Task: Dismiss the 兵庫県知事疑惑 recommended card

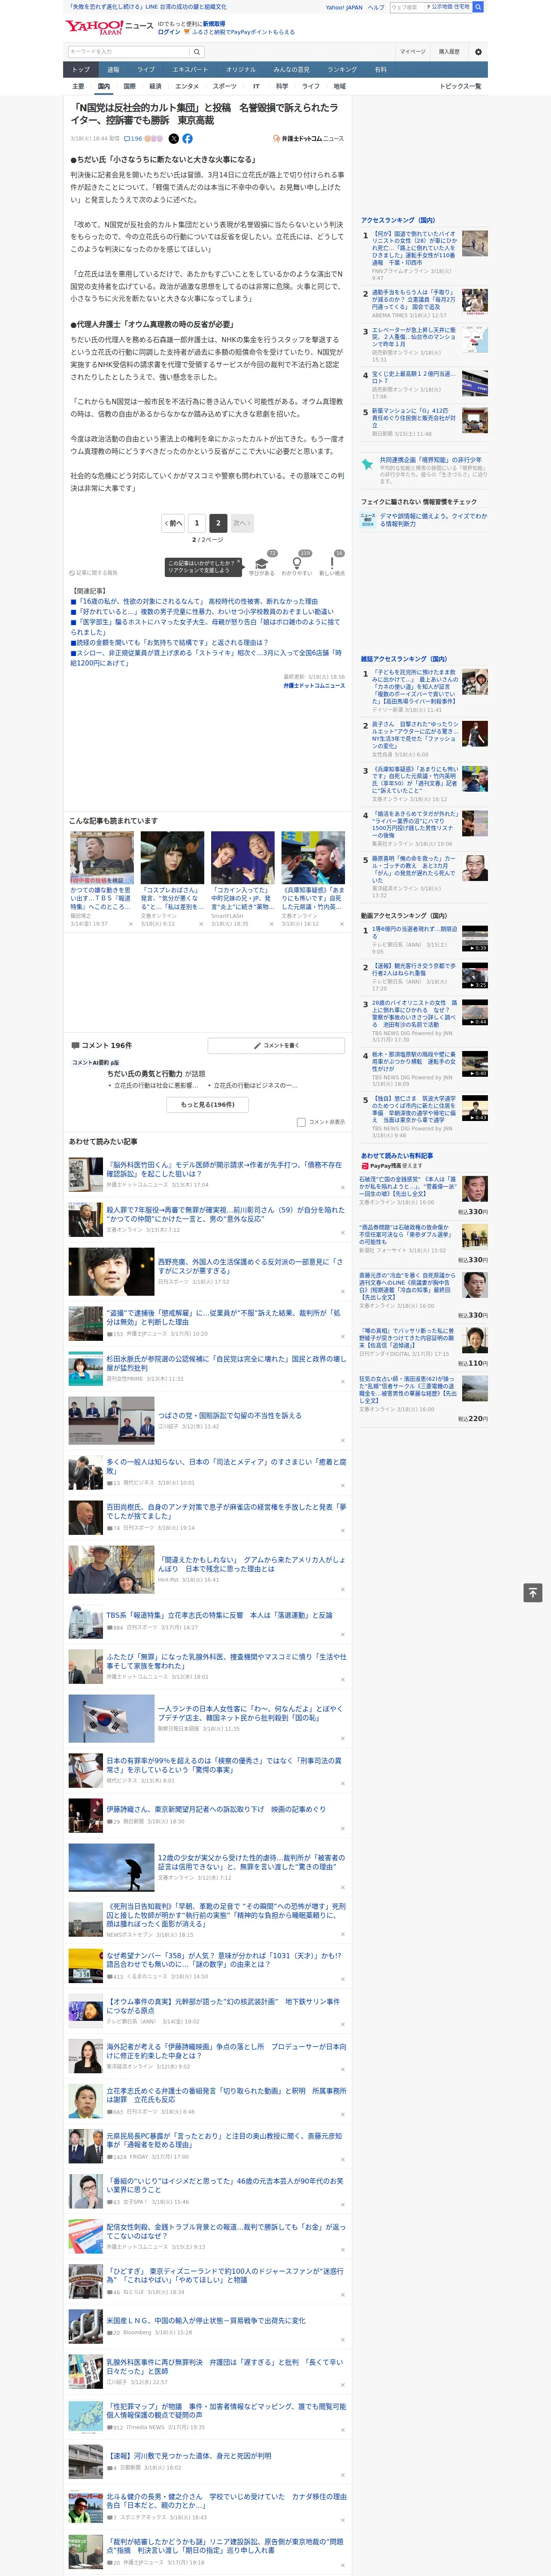Action: click(342, 924)
